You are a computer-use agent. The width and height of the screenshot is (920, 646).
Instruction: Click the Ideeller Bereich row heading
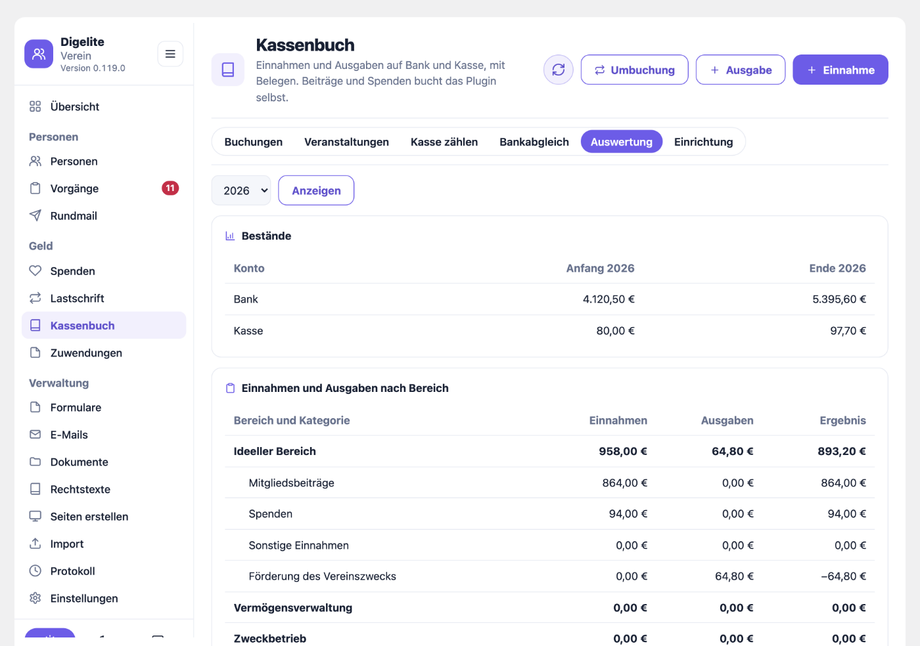pyautogui.click(x=275, y=451)
